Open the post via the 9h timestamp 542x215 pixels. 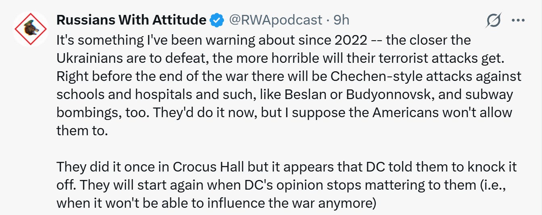[x=341, y=19]
